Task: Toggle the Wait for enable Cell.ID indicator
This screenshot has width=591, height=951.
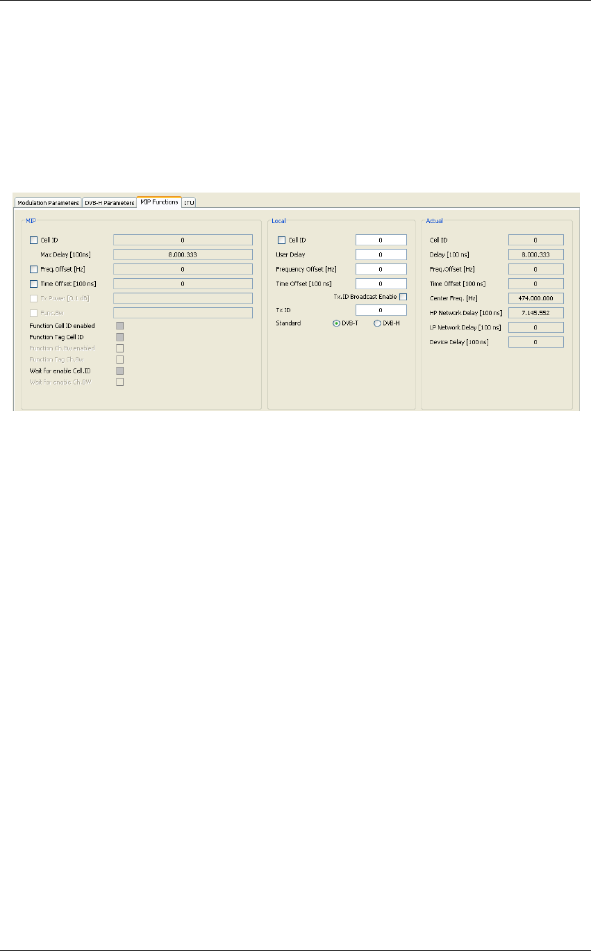Action: [x=119, y=371]
